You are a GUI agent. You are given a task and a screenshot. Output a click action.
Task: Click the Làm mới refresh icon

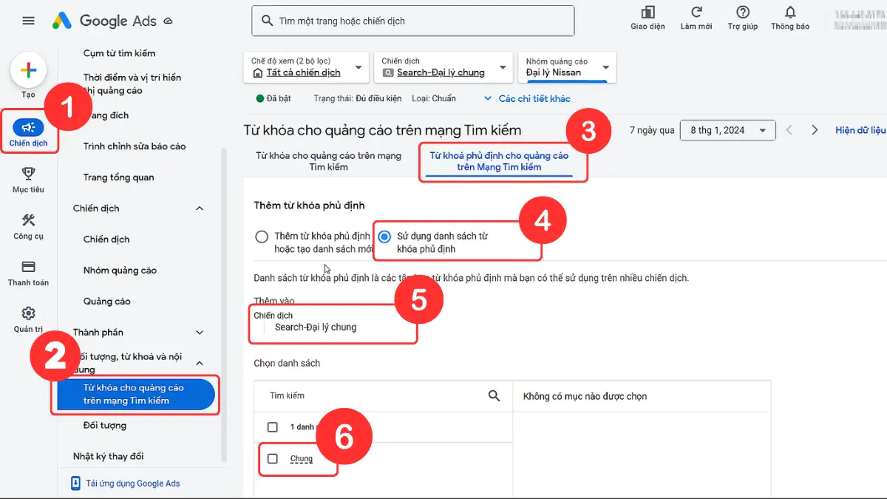(696, 13)
